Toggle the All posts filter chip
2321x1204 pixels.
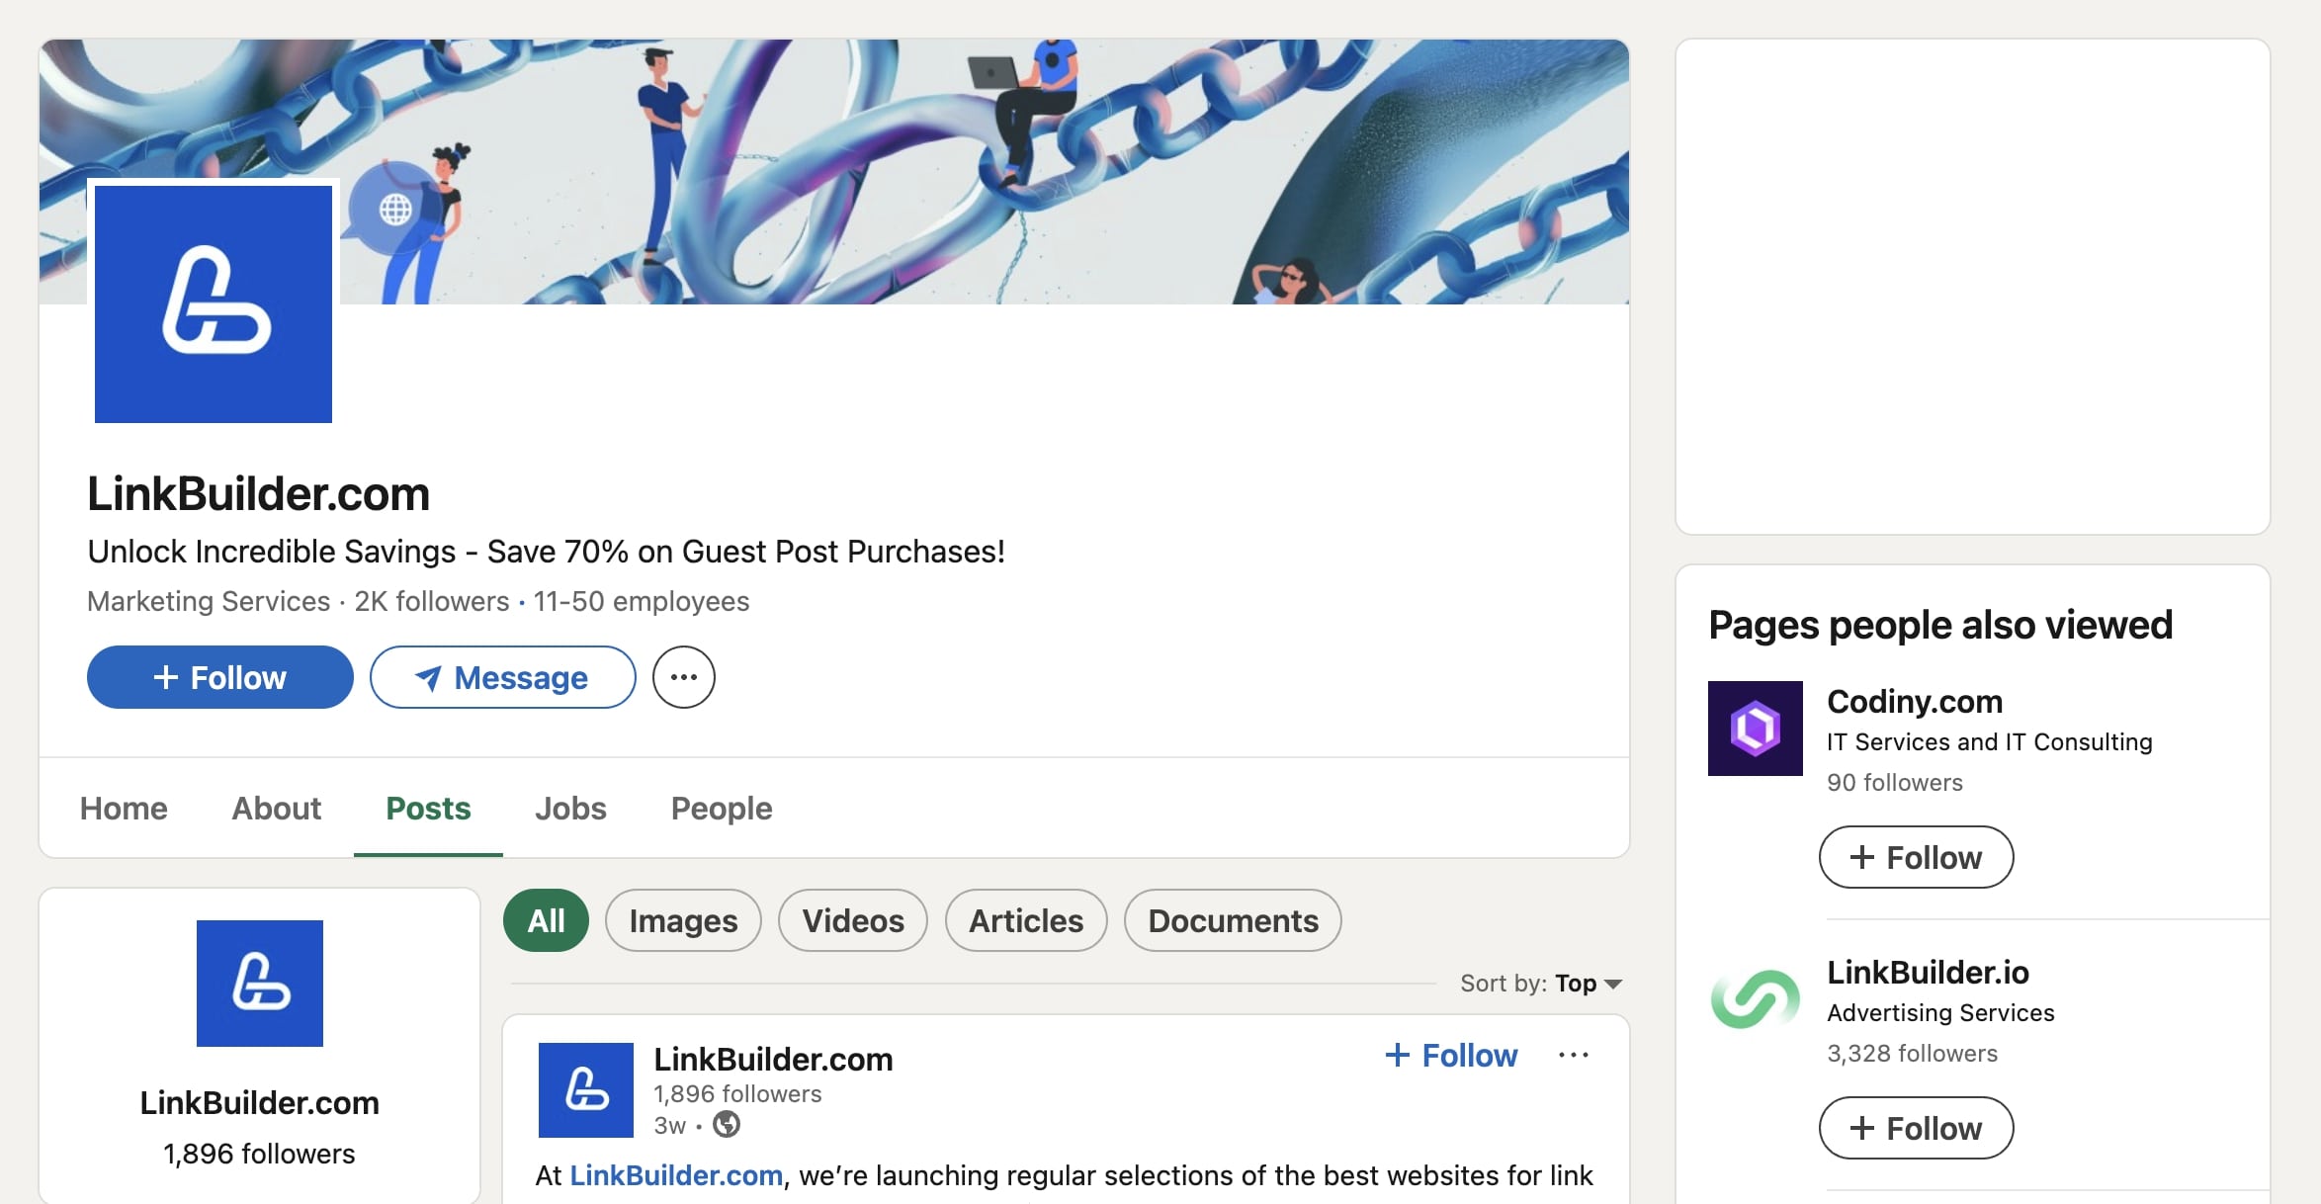[x=545, y=919]
